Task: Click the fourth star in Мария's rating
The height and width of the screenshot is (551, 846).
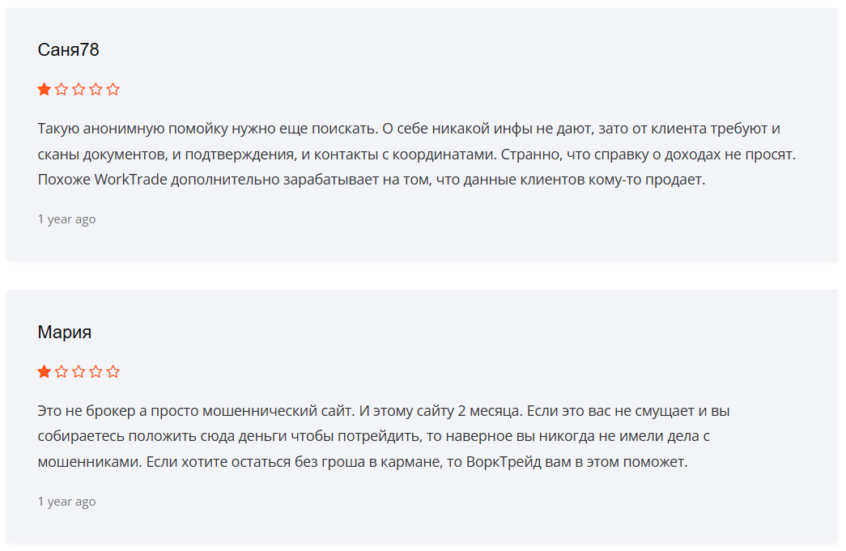Action: 96,371
